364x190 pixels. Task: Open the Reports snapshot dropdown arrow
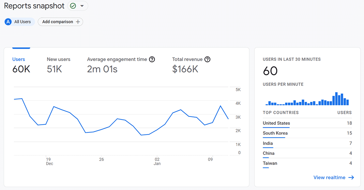[82, 6]
